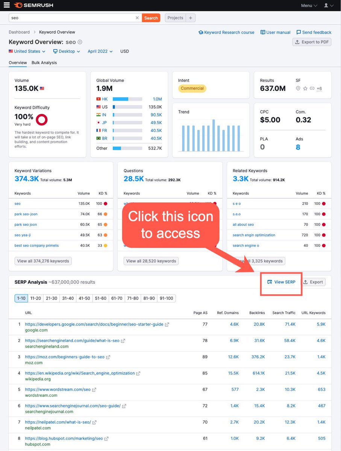Select the 71-80 results page tab
Screen dimensions: 341x451
click(133, 298)
